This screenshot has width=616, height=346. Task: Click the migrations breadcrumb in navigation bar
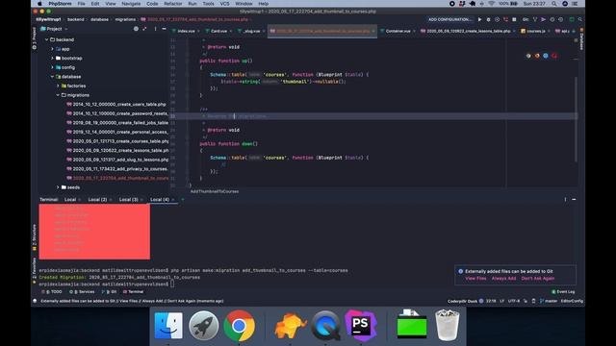125,19
